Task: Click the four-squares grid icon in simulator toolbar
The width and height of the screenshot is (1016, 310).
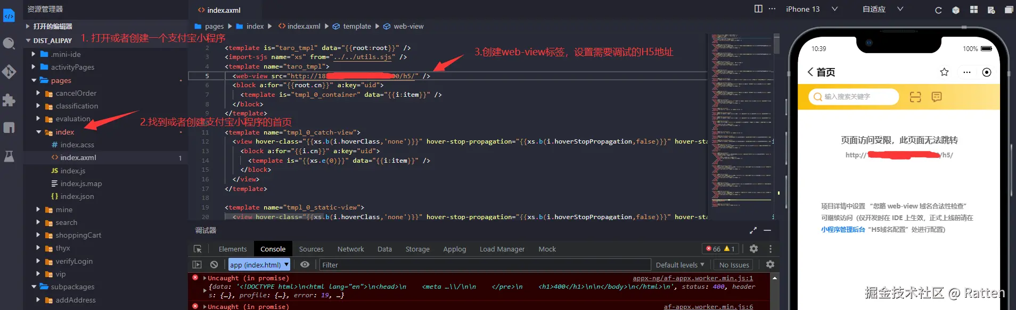Action: pos(974,10)
